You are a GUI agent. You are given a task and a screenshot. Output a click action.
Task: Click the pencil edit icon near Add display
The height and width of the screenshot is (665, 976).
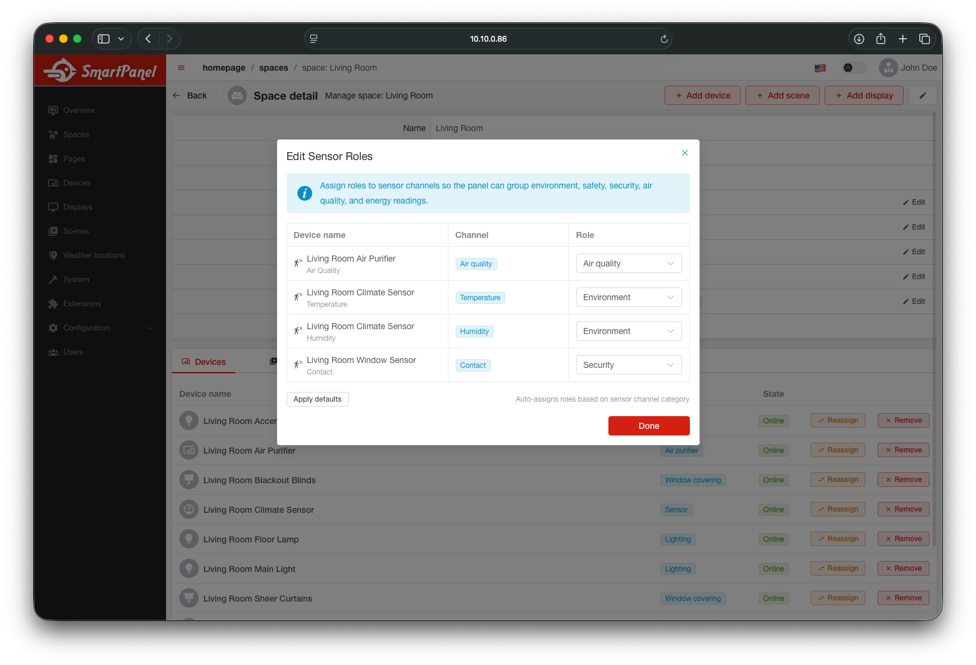[x=922, y=95]
